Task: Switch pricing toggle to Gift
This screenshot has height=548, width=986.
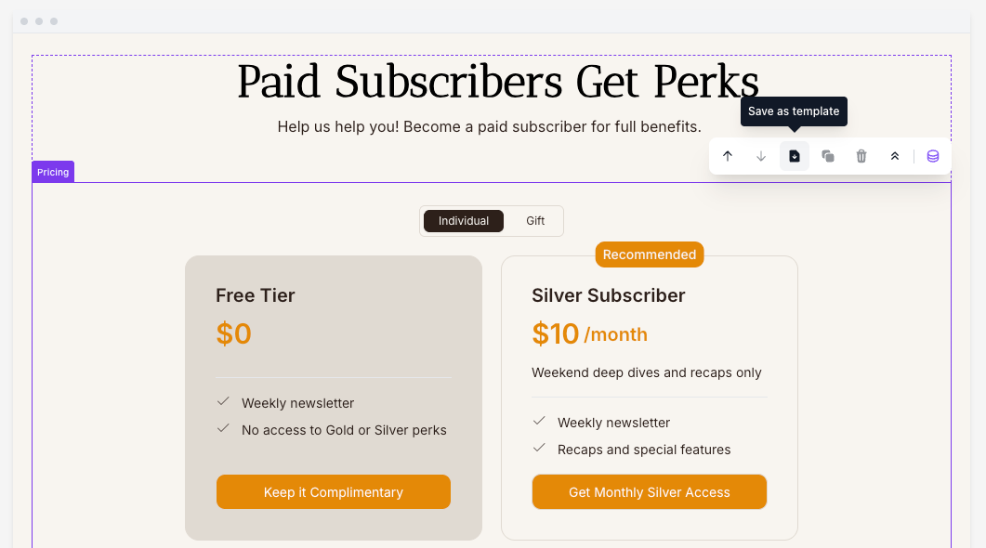Action: click(535, 221)
